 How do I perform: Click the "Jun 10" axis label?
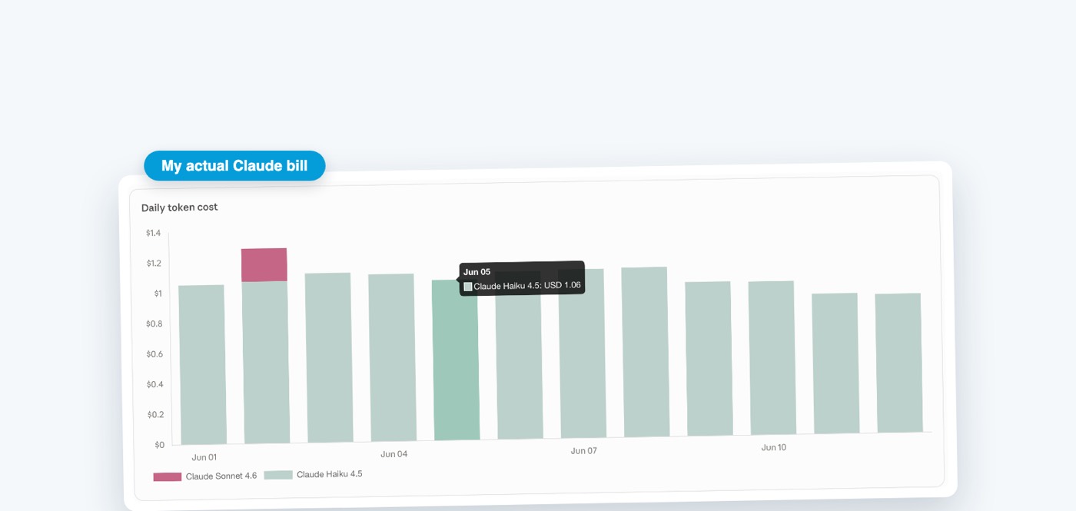point(774,447)
